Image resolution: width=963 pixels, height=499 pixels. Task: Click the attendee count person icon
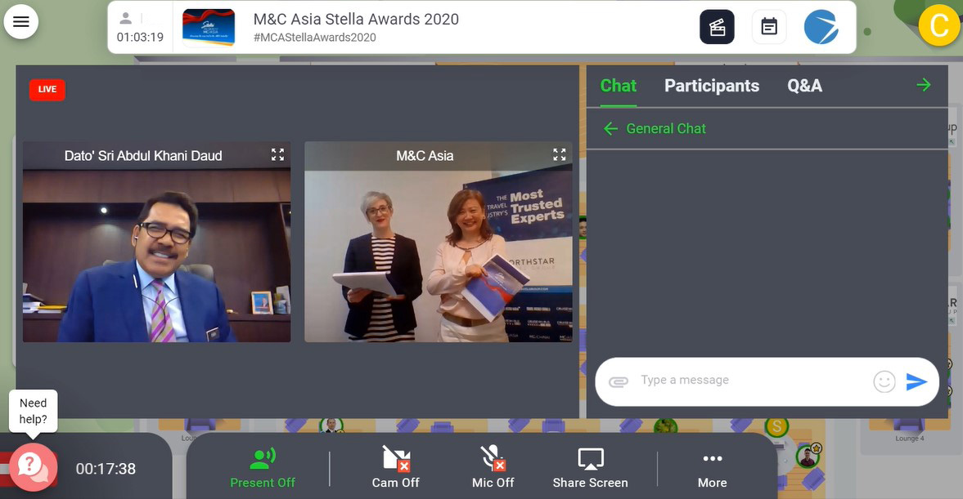pyautogui.click(x=126, y=19)
